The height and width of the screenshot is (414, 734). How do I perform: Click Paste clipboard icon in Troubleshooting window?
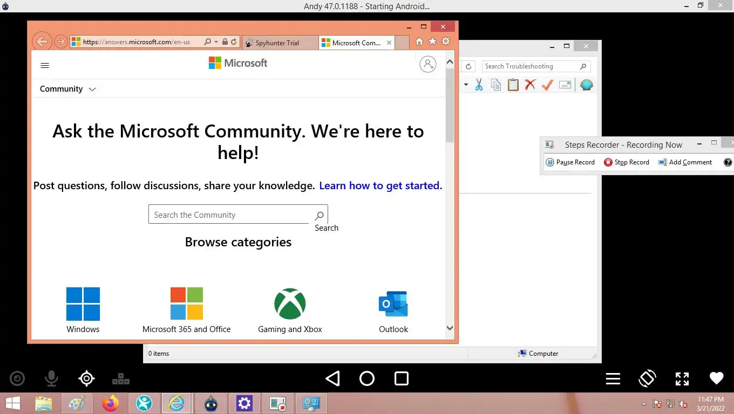(513, 85)
